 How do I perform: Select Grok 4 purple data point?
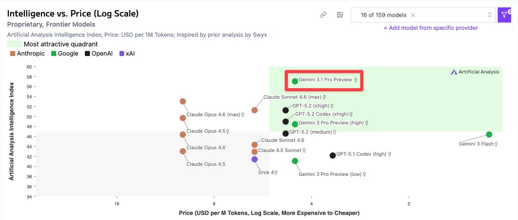pos(254,159)
